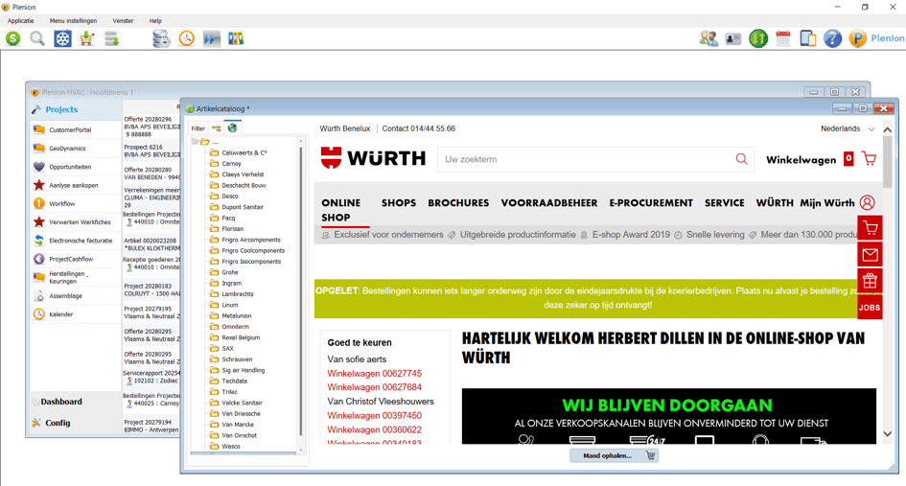Open the Help menu

coord(155,21)
